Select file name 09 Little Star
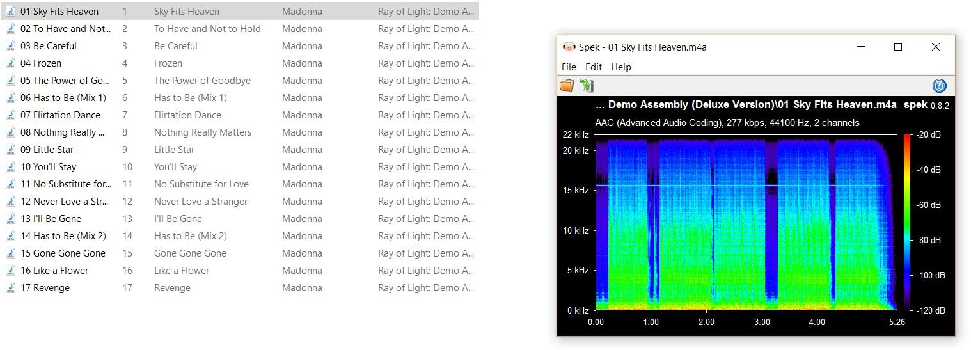Screen dimensions: 971x350 [x=47, y=150]
